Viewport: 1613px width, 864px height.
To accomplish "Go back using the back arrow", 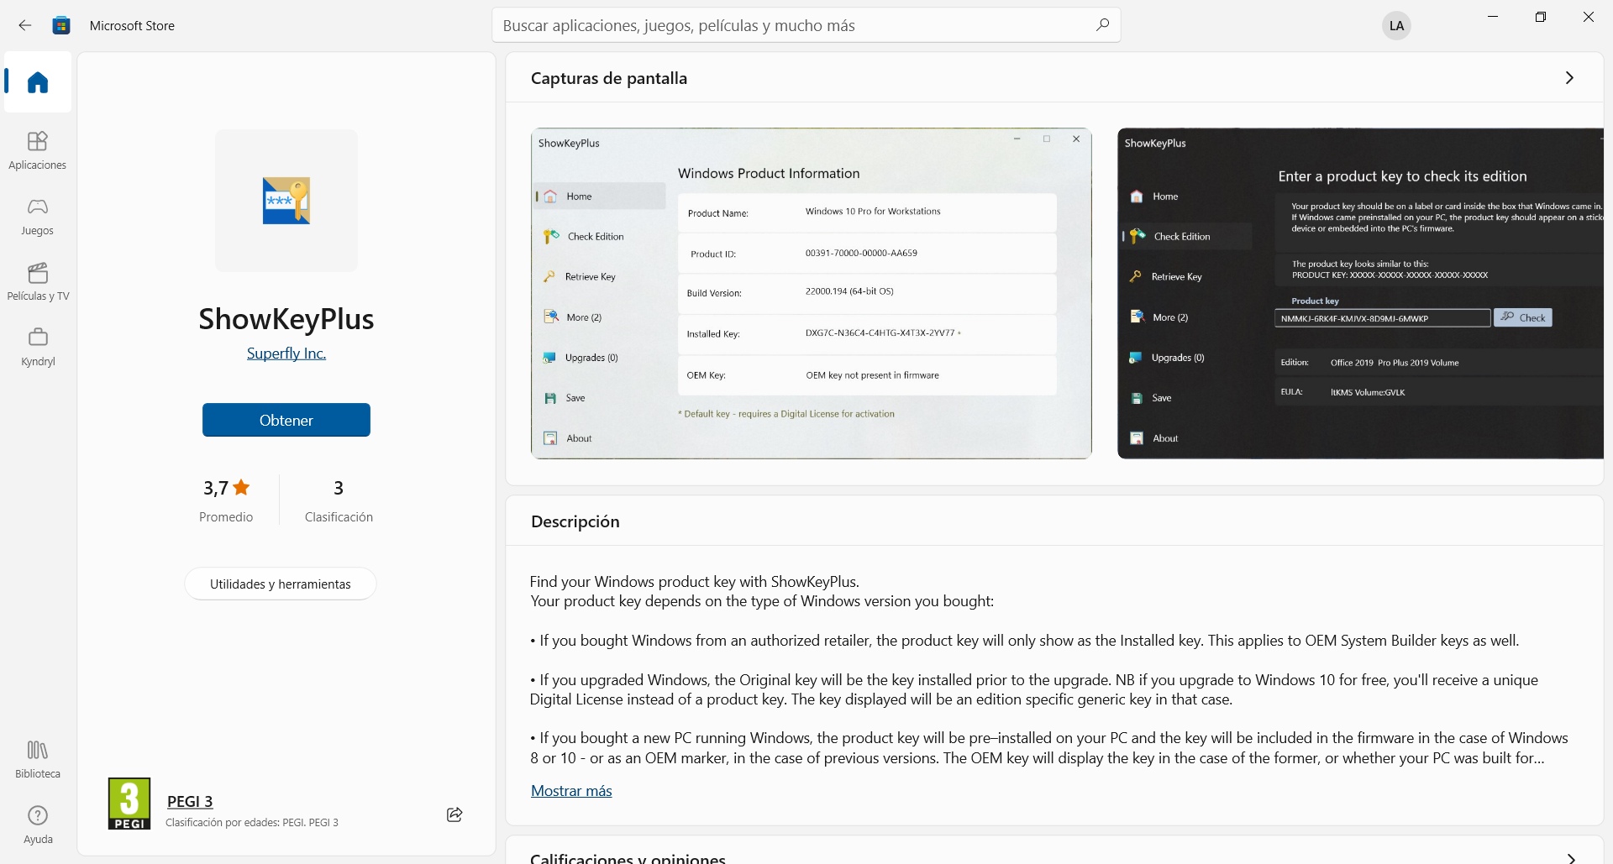I will click(25, 25).
